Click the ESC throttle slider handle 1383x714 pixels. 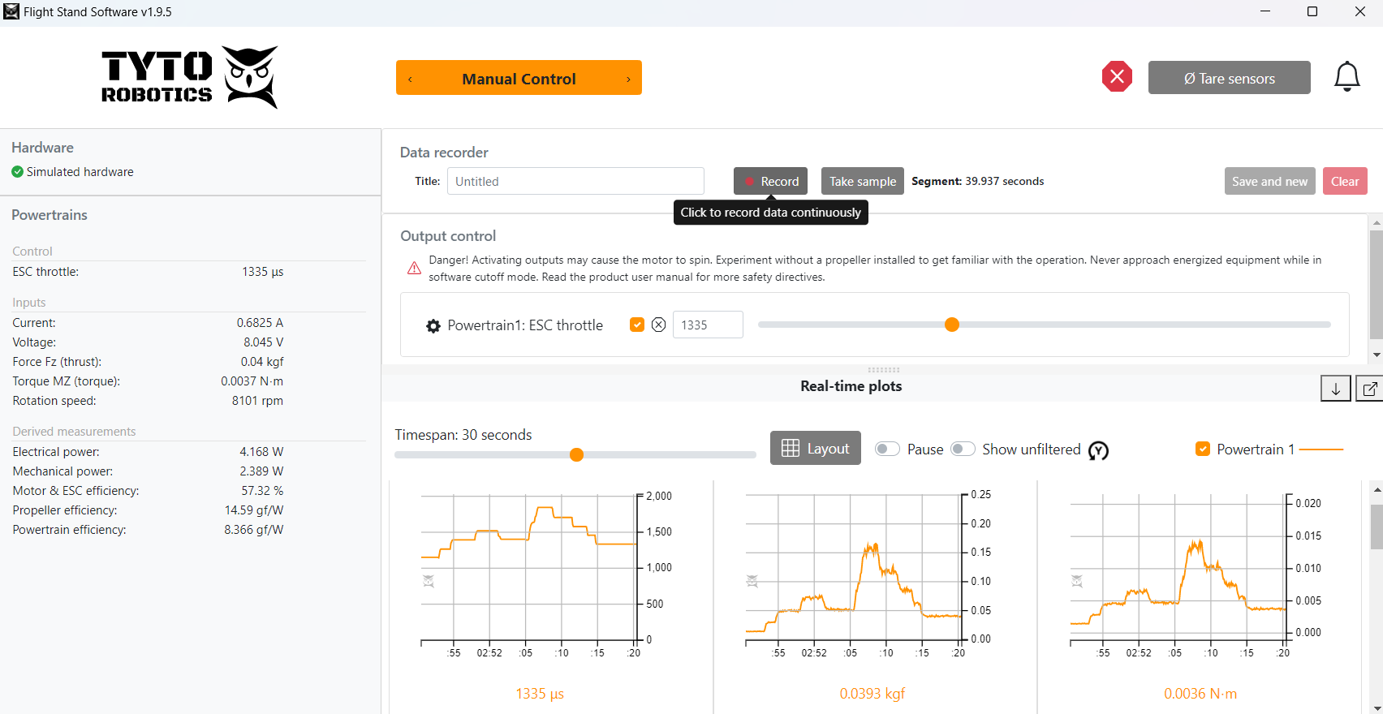[x=952, y=325]
